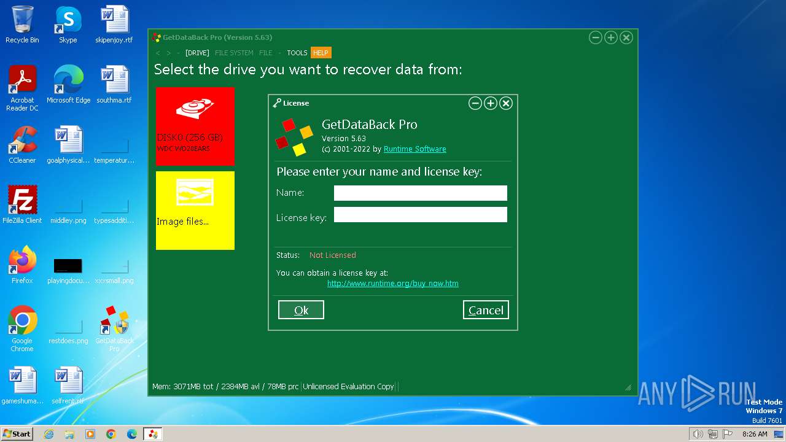
Task: Open the DRIVE menu step
Action: coord(197,53)
